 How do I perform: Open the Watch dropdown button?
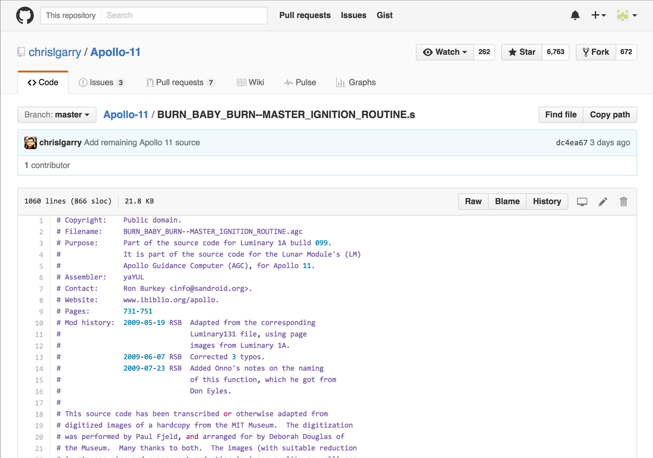click(x=445, y=52)
